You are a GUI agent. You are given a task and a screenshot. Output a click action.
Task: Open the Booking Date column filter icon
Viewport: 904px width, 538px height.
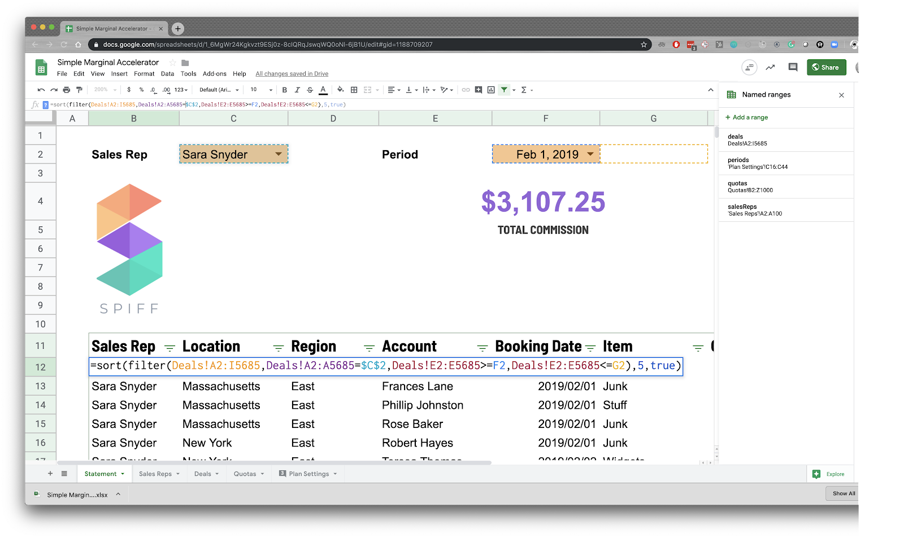click(590, 348)
